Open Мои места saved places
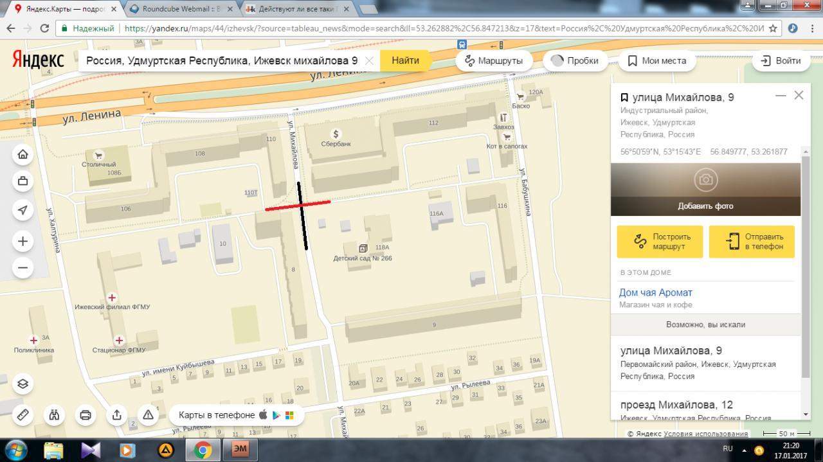This screenshot has height=462, width=823. coord(656,60)
